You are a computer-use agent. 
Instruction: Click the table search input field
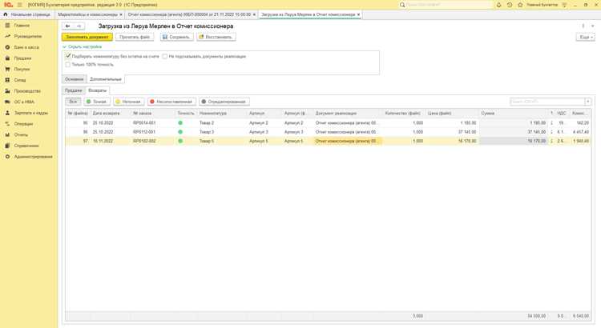[547, 102]
